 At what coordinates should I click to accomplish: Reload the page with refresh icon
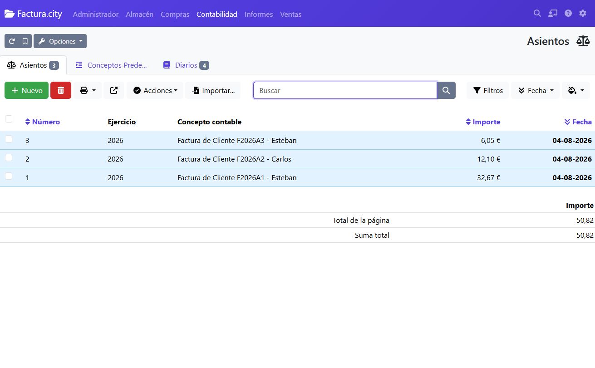pyautogui.click(x=12, y=41)
